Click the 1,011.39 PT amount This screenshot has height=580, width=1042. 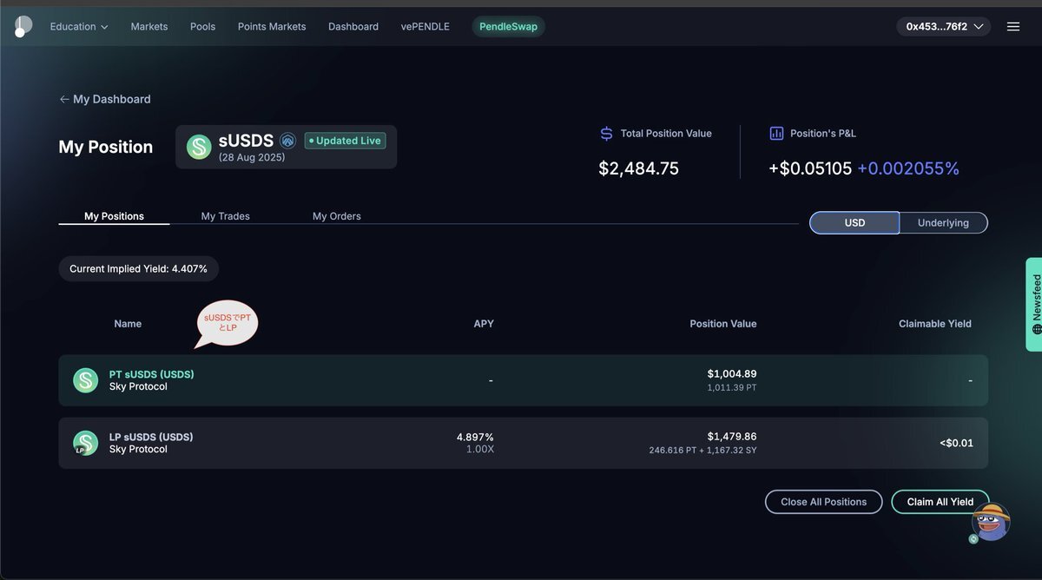tap(732, 387)
